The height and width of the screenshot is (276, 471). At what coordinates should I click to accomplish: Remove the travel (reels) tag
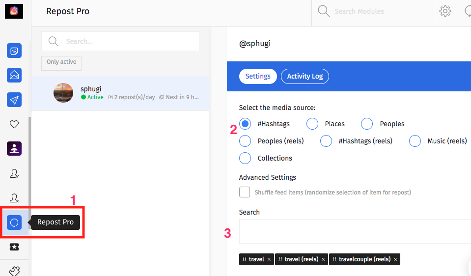323,259
